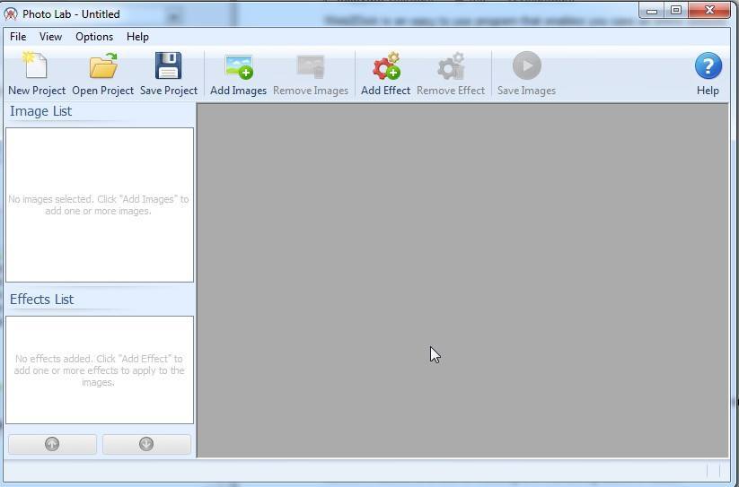
Task: Click the Save Images play icon
Action: [x=526, y=65]
